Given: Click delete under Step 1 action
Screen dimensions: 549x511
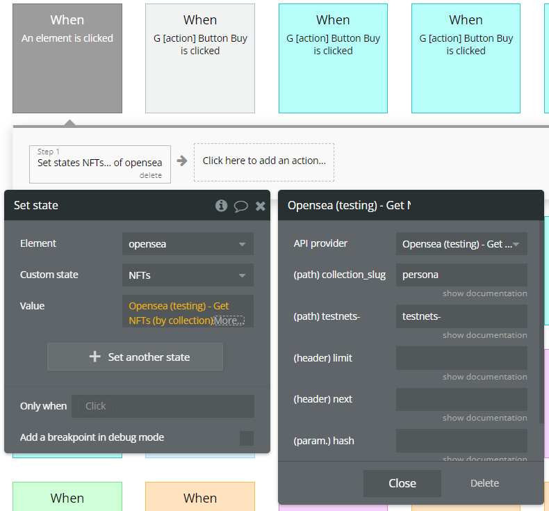Looking at the screenshot, I should click(x=151, y=175).
